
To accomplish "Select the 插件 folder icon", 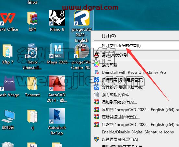I will pyautogui.click(x=32, y=18).
